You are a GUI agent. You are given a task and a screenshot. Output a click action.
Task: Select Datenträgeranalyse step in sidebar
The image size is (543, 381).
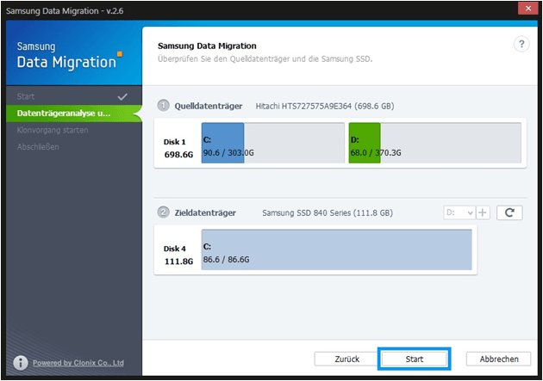pos(64,113)
